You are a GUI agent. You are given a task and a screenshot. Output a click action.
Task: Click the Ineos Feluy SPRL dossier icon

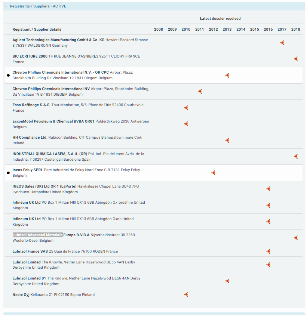[214, 173]
